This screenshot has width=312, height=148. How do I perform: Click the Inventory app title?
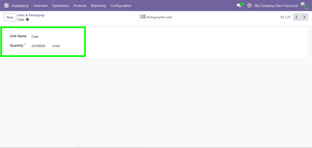tap(20, 6)
